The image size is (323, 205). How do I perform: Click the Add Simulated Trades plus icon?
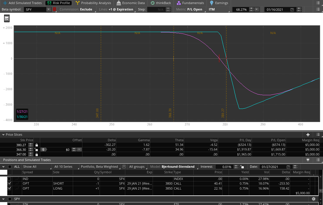pyautogui.click(x=5, y=3)
